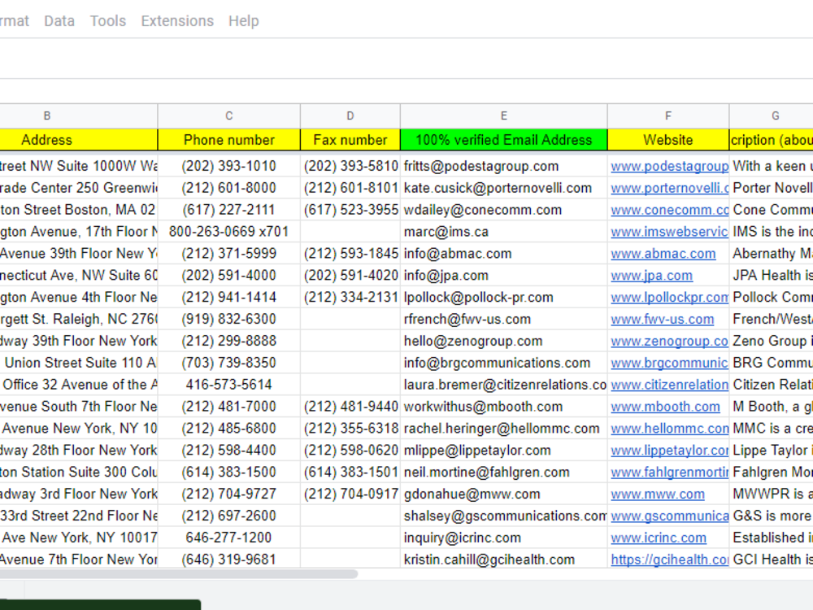
Task: Select cell info@brgcommunications.com
Action: point(504,363)
